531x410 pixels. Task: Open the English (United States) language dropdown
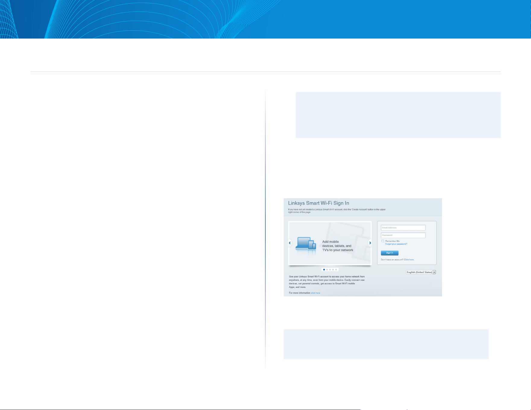[x=421, y=272]
